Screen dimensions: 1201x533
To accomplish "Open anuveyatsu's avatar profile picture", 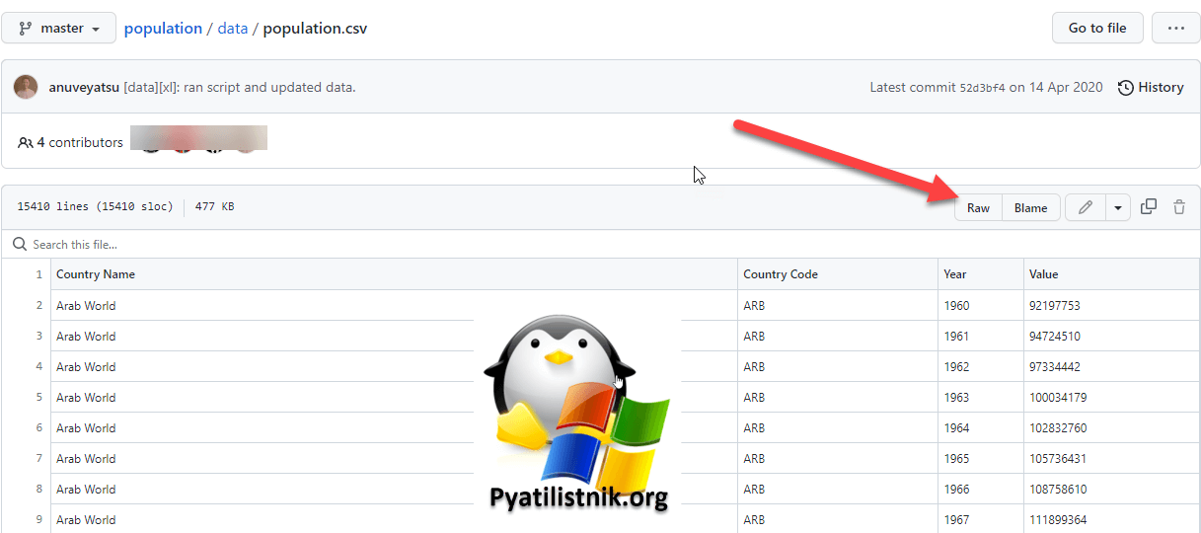I will click(x=26, y=87).
